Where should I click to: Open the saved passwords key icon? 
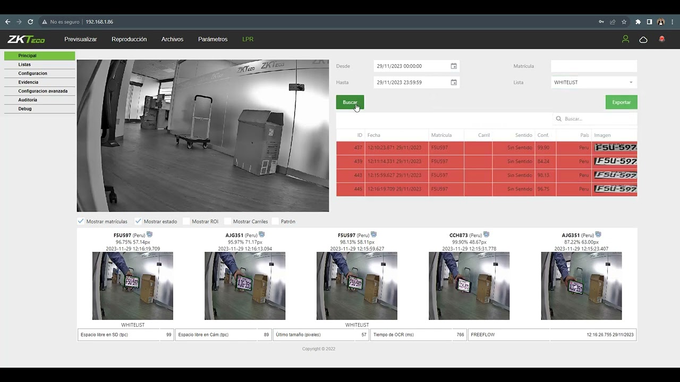(601, 22)
